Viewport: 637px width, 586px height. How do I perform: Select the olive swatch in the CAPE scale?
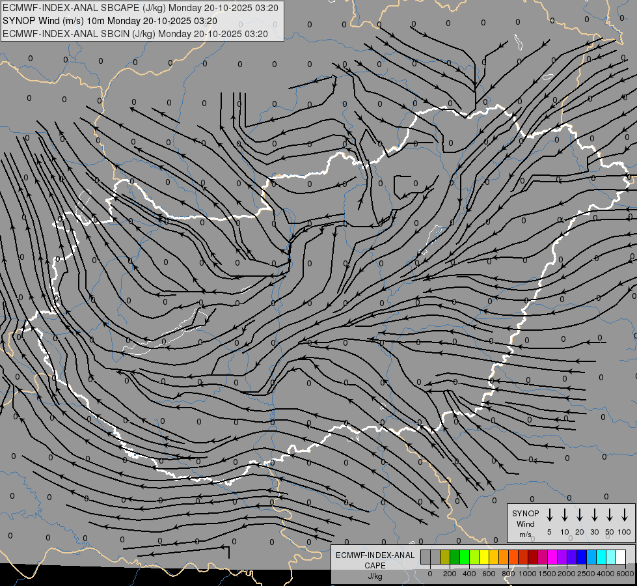[445, 557]
